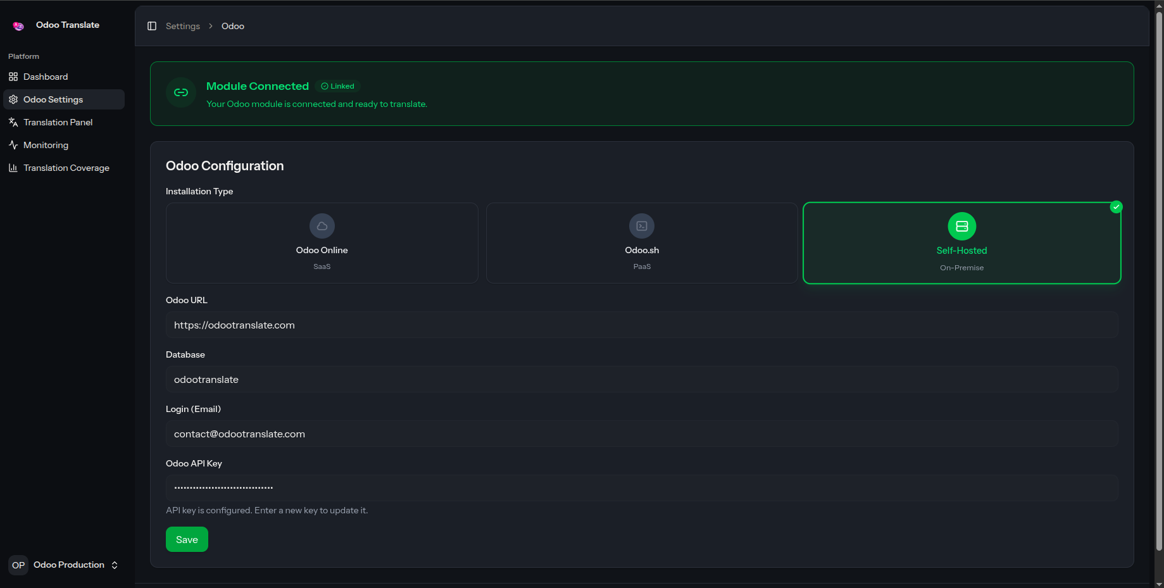The image size is (1164, 588).
Task: Click the Odoo Online cloud icon
Action: point(322,226)
